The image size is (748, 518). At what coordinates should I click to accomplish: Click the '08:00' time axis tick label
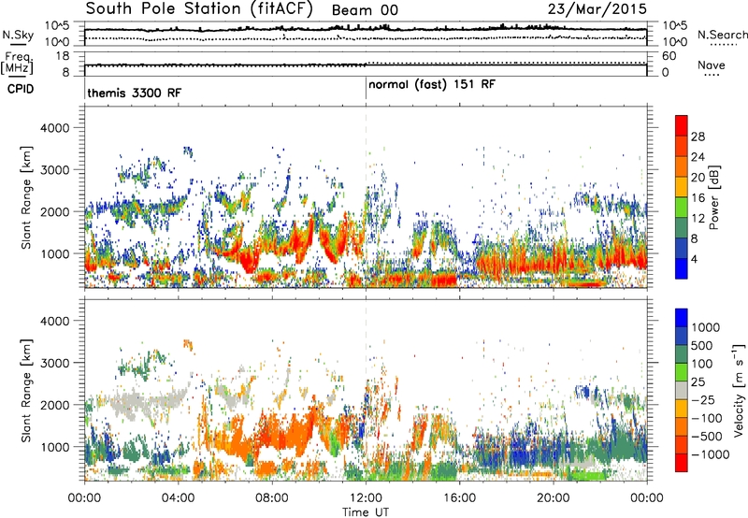pyautogui.click(x=272, y=498)
